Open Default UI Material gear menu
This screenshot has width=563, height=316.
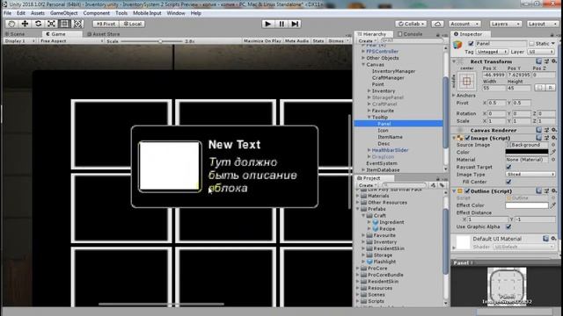(554, 238)
